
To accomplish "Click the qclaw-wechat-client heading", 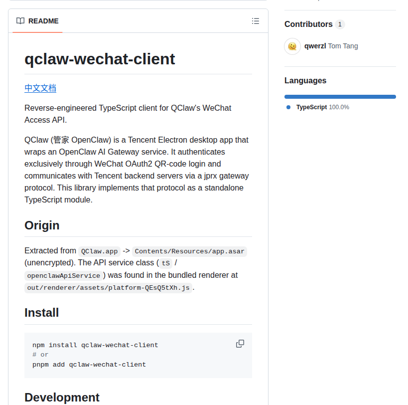I will click(x=100, y=59).
